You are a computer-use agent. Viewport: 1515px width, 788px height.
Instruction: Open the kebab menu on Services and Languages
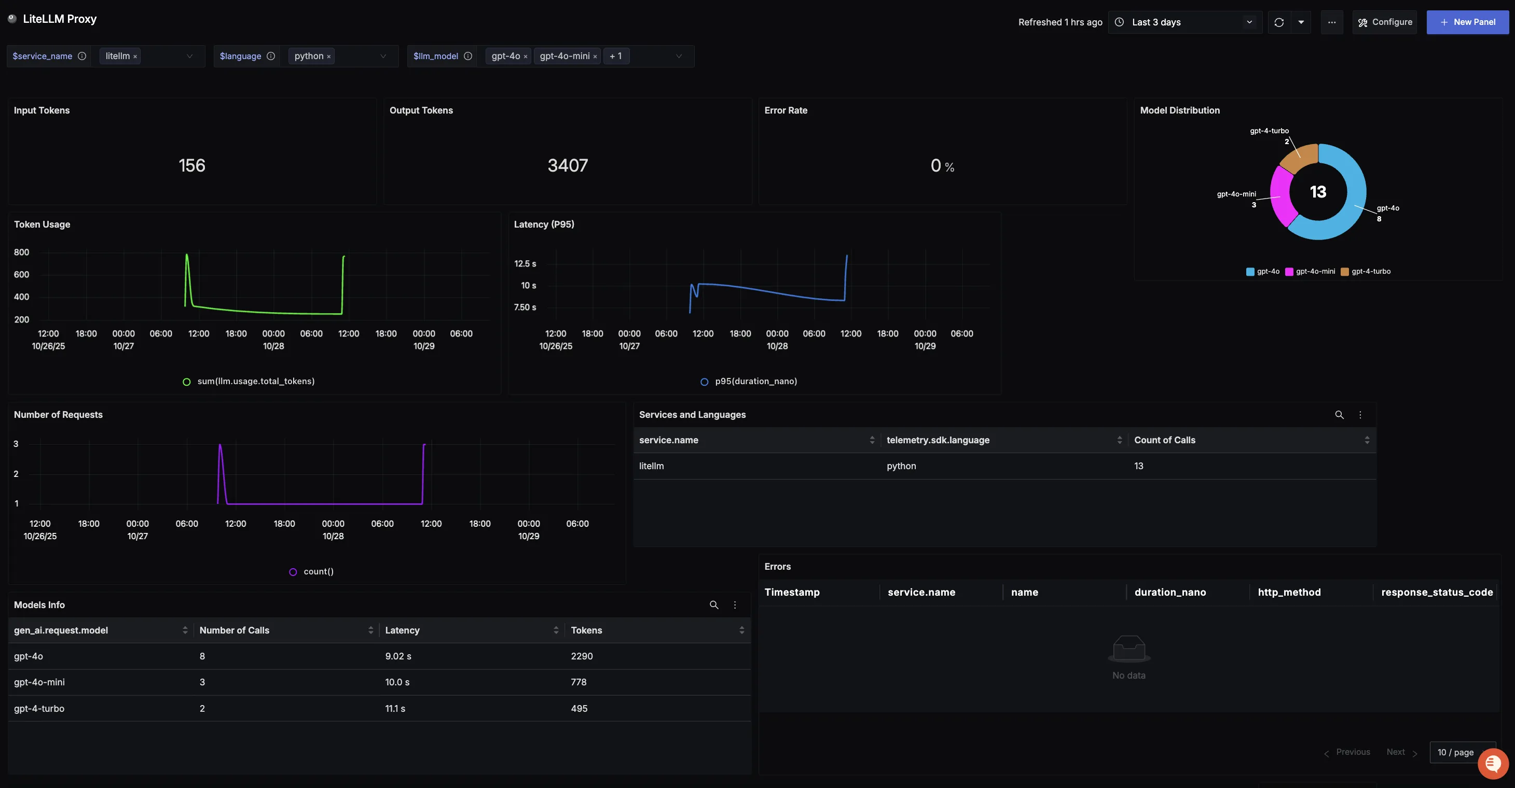[1360, 414]
